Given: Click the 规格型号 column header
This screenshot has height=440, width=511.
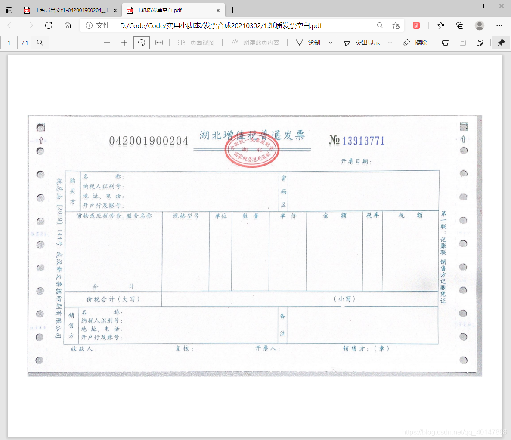Looking at the screenshot, I should tap(186, 216).
